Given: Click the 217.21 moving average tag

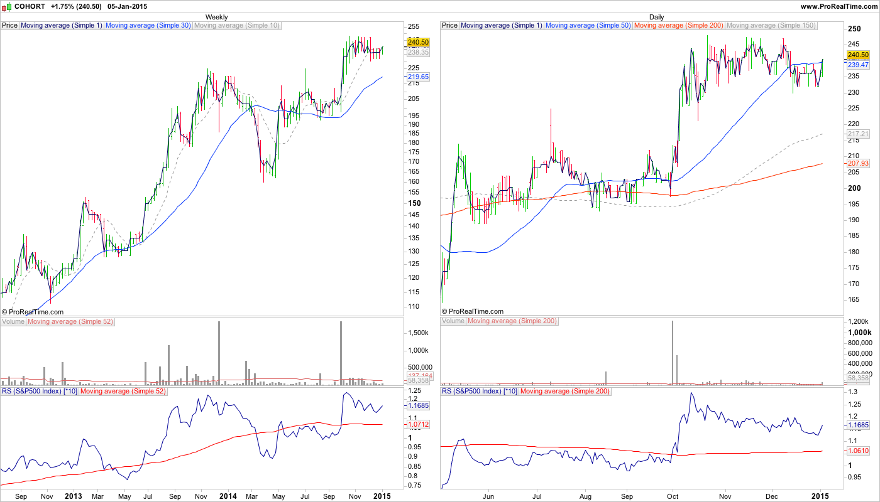Looking at the screenshot, I should coord(858,134).
